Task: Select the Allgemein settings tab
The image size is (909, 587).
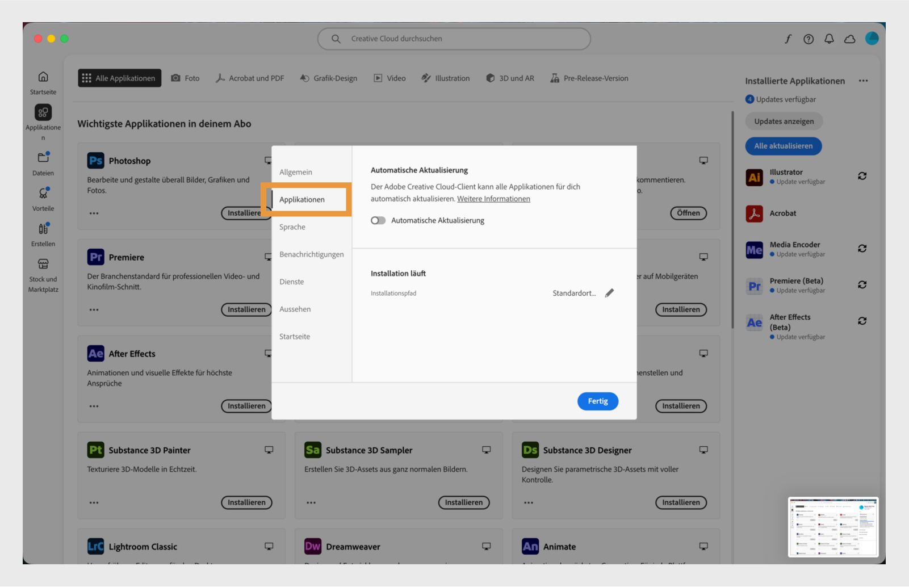Action: (x=296, y=172)
